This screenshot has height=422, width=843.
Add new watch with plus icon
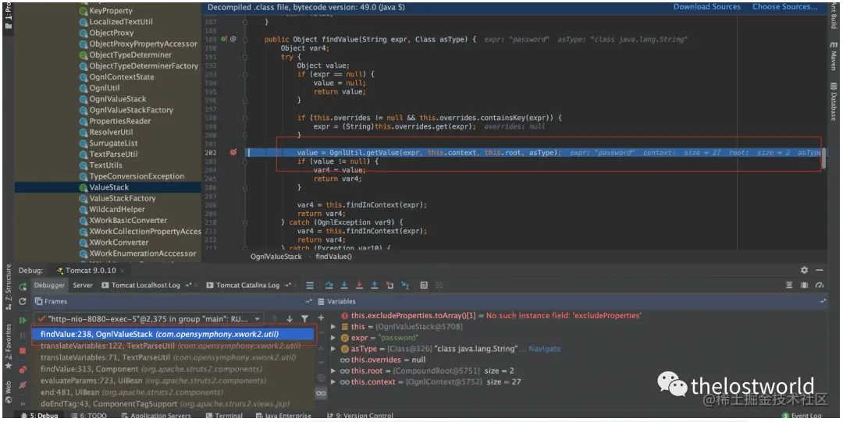[321, 318]
